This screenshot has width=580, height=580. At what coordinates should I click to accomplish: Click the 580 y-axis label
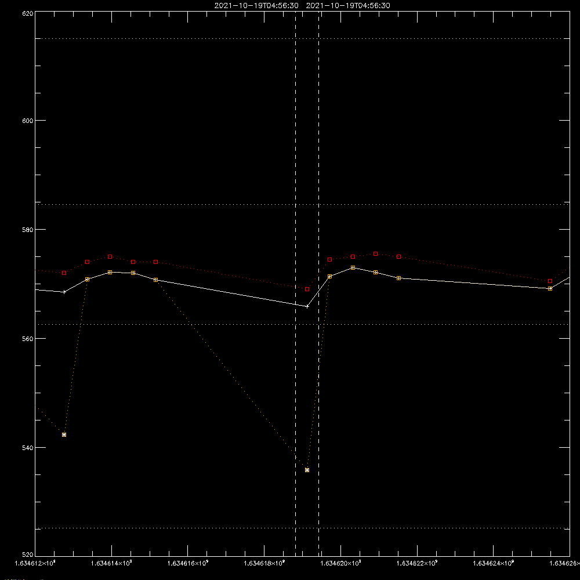pyautogui.click(x=28, y=230)
